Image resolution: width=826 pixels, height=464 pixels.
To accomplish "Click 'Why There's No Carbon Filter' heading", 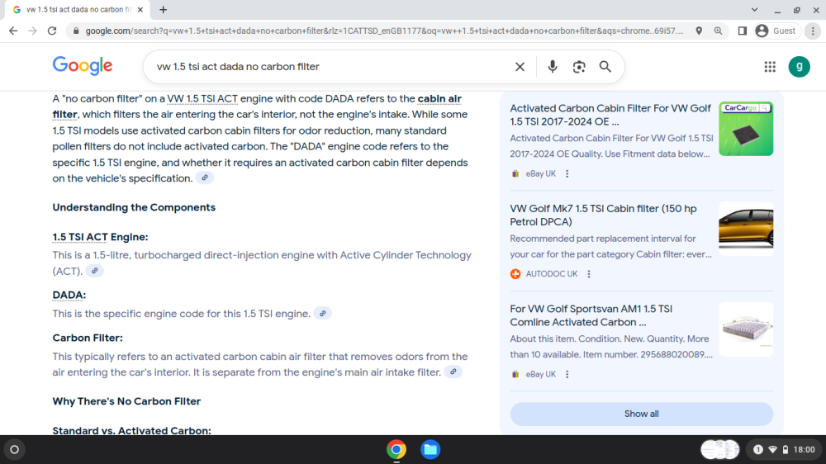I will pos(126,401).
